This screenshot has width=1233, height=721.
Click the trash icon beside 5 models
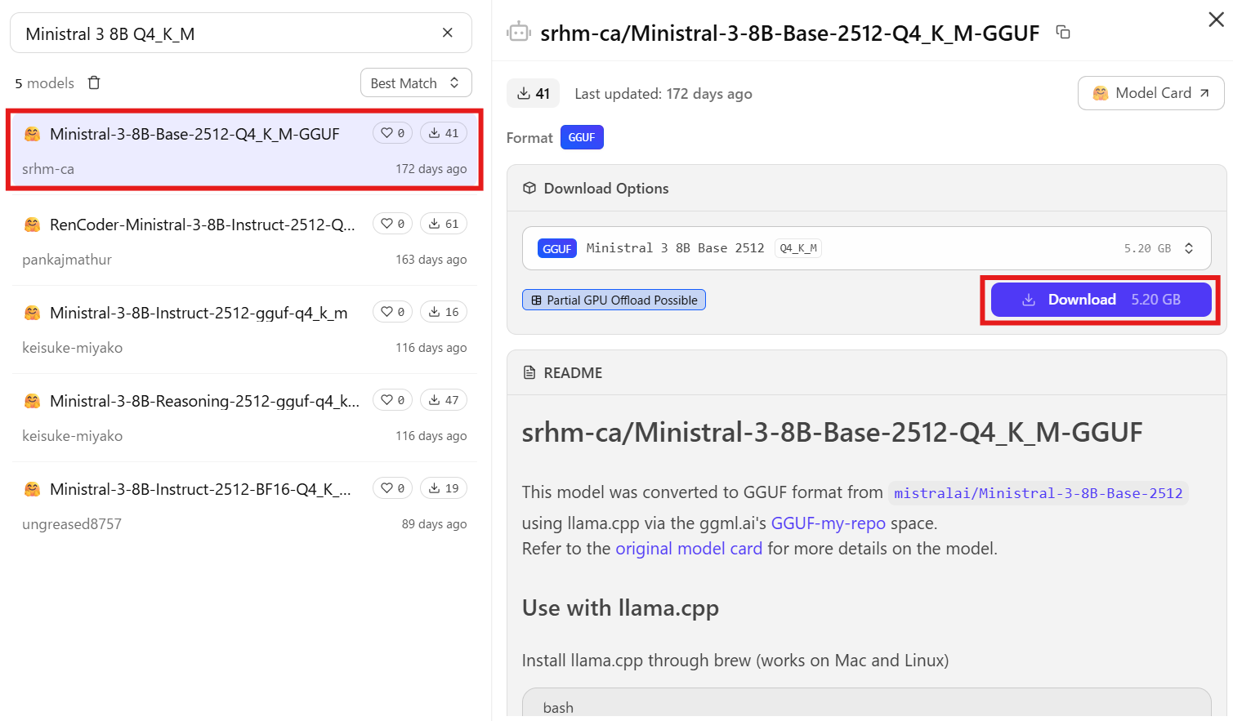pyautogui.click(x=94, y=82)
